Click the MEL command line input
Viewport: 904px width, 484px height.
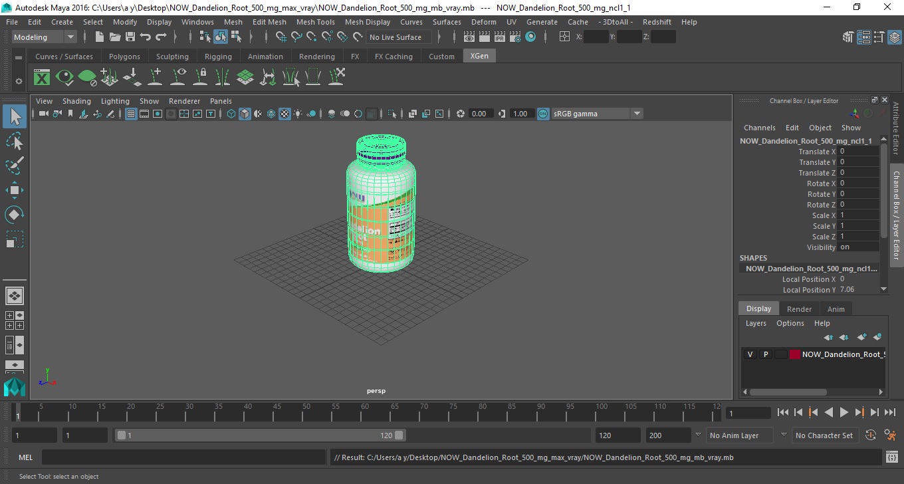(x=185, y=457)
